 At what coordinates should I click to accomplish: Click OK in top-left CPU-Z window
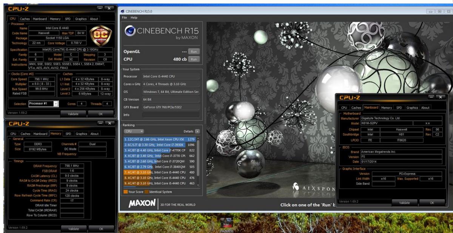(101, 113)
